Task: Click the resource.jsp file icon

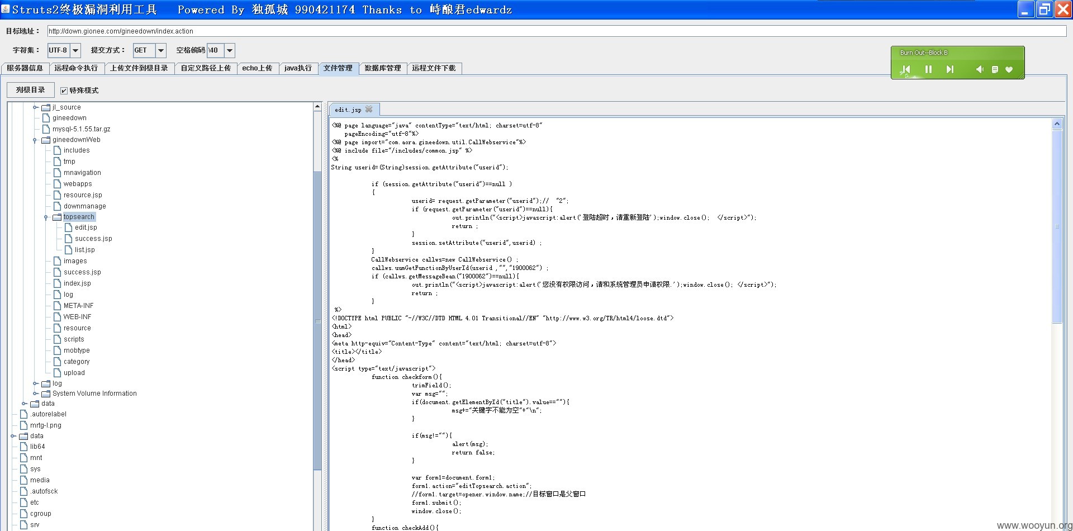Action: [x=57, y=195]
